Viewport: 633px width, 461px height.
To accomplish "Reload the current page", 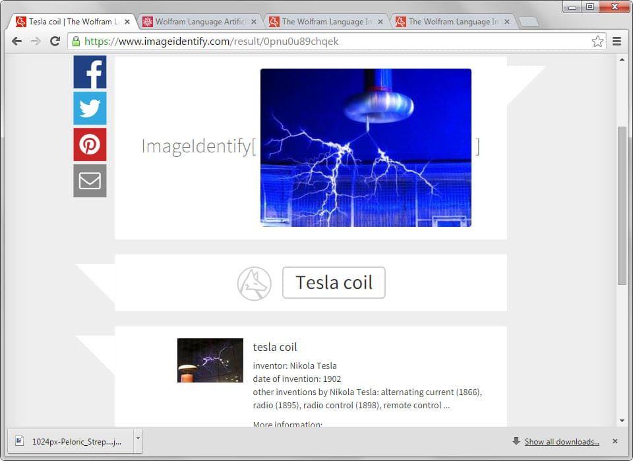I will coord(55,41).
